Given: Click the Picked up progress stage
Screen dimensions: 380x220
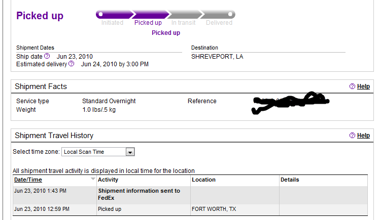Looking at the screenshot, I should [148, 23].
